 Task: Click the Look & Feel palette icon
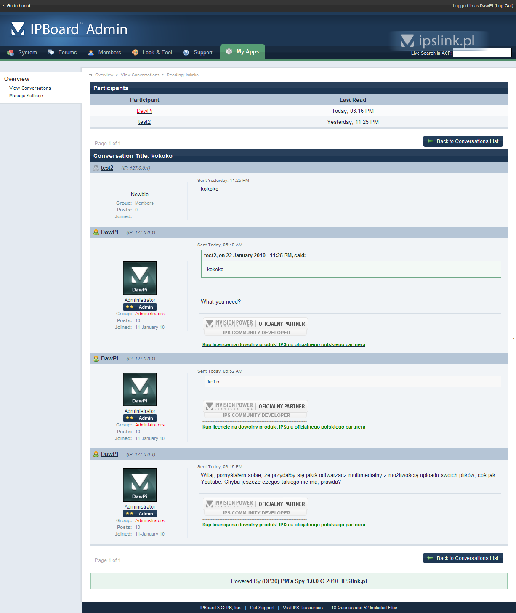135,53
